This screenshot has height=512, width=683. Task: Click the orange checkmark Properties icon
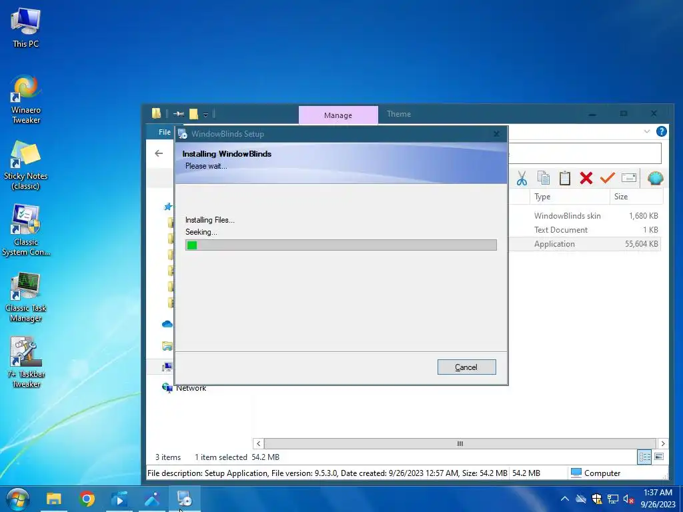pyautogui.click(x=607, y=177)
